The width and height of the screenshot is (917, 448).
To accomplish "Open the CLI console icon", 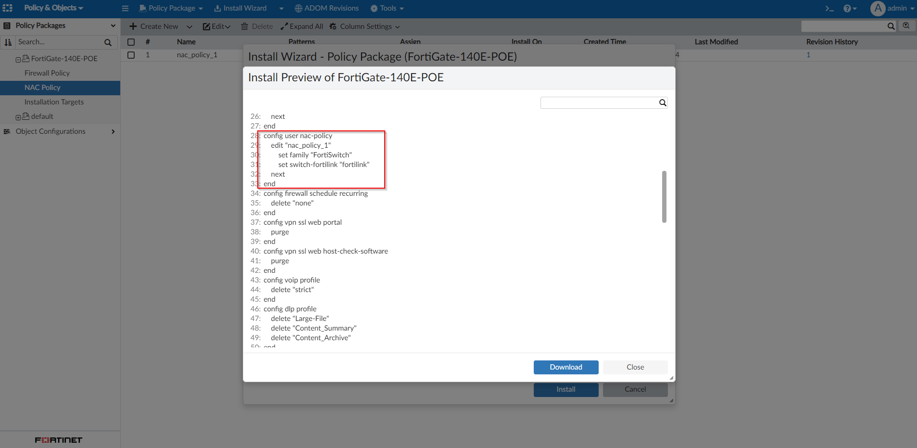I will click(x=829, y=8).
